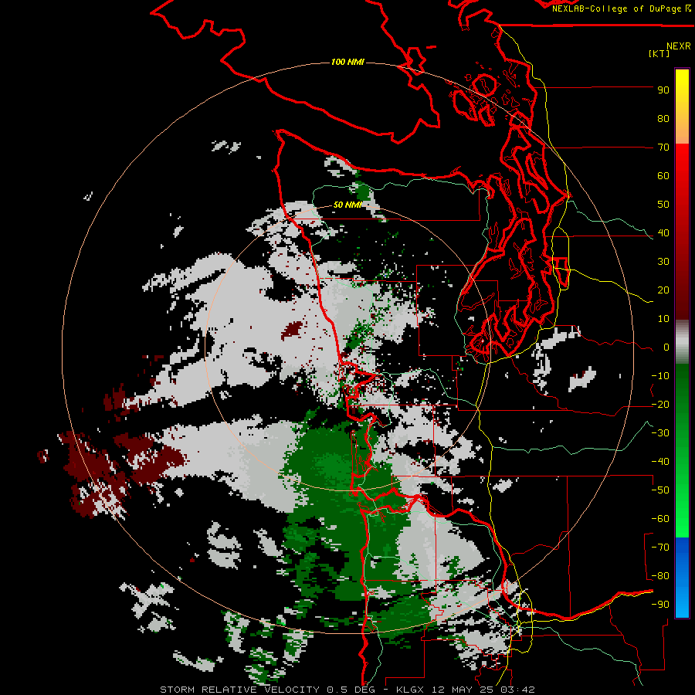Click the red segment of the color bar
Screen dimensions: 695x695
pyautogui.click(x=682, y=232)
